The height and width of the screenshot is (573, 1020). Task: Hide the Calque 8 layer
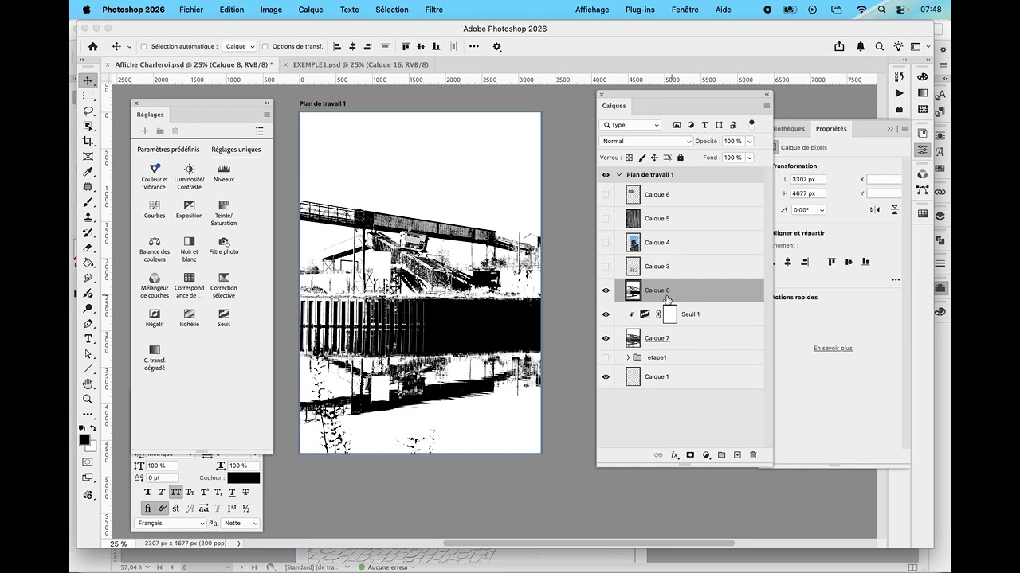point(606,290)
